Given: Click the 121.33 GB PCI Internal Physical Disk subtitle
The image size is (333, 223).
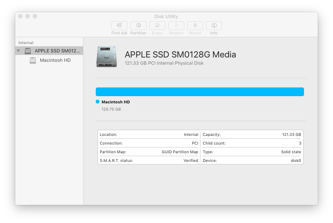Looking at the screenshot, I should (x=164, y=63).
